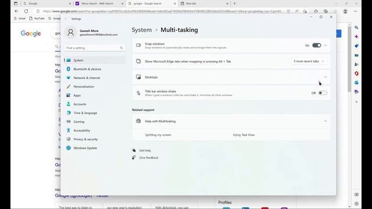The image size is (372, 209).
Task: Click the Edge profile avatar icon
Action: pos(345,11)
